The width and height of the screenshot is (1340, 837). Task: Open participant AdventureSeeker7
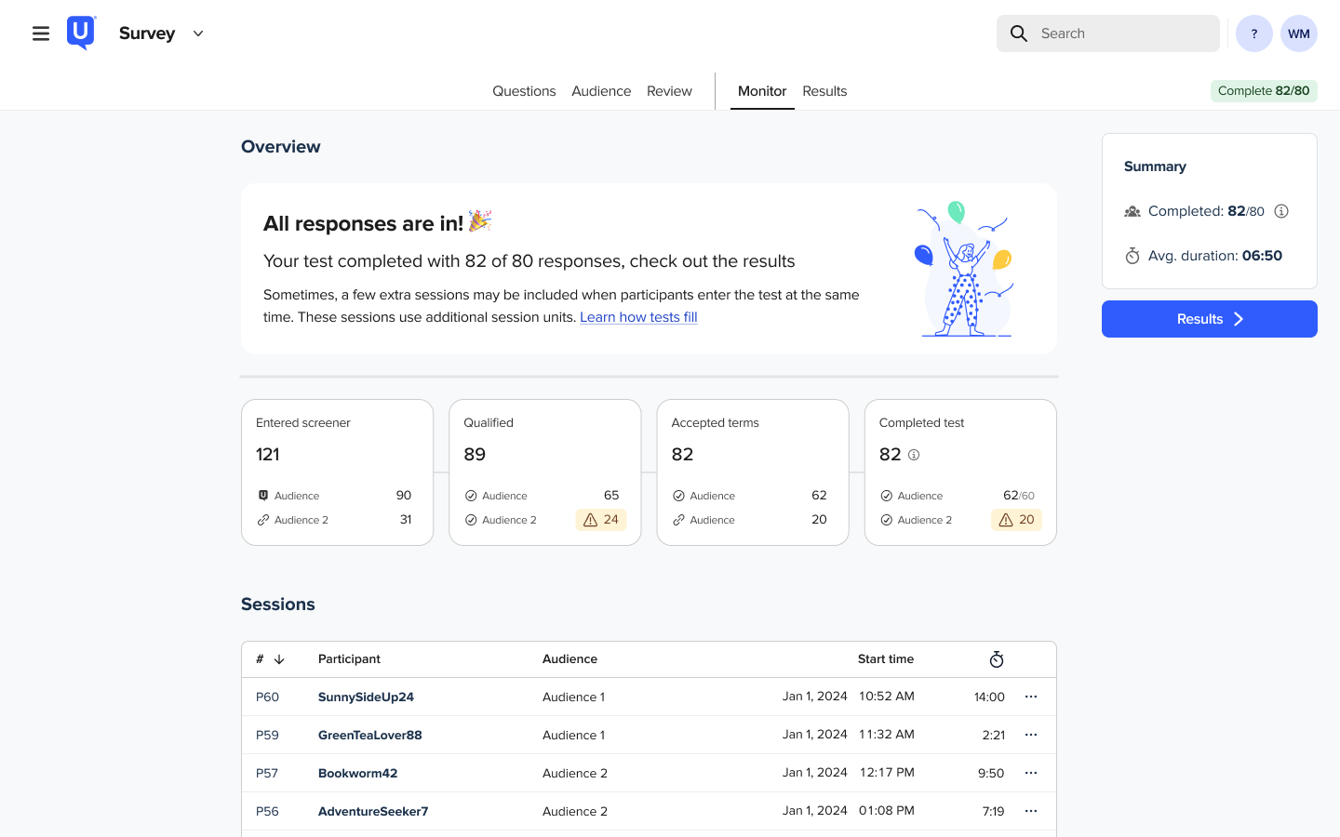[x=373, y=811]
